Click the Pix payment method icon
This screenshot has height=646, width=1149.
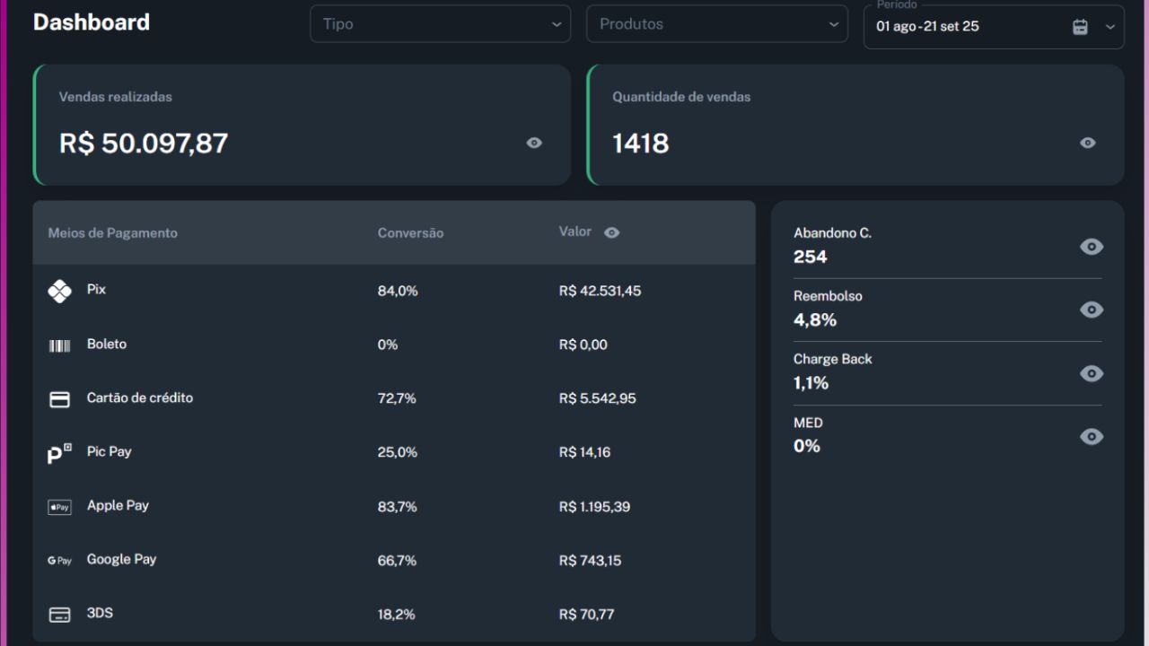pyautogui.click(x=59, y=291)
